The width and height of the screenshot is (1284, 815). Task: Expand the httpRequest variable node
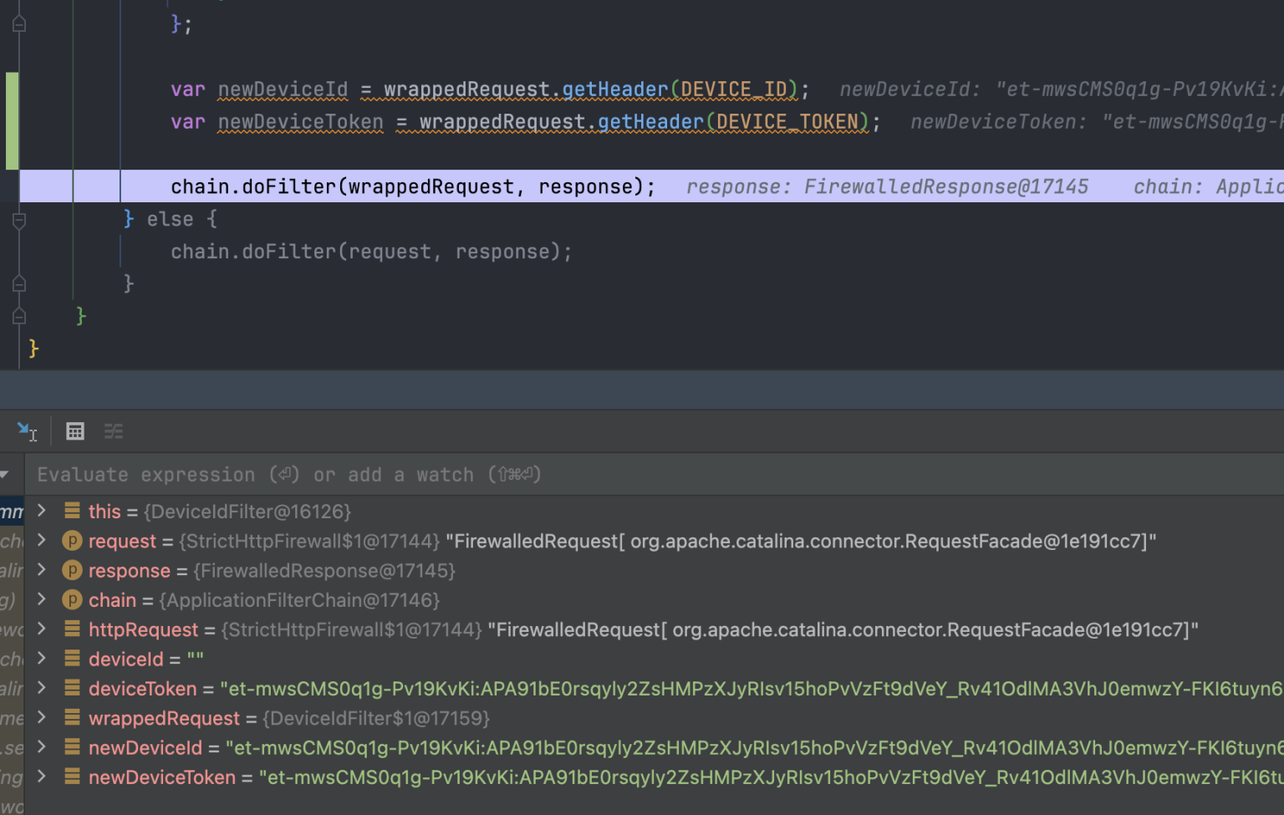(42, 629)
